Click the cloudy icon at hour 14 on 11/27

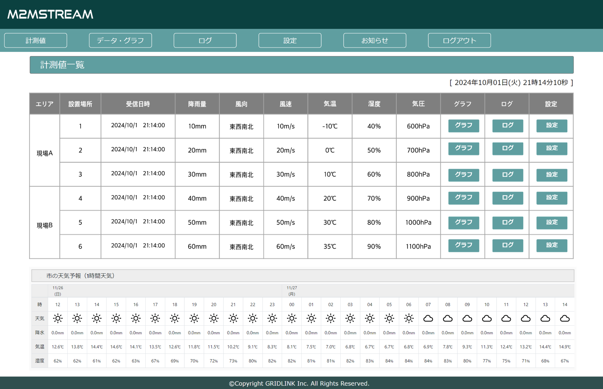tap(565, 318)
